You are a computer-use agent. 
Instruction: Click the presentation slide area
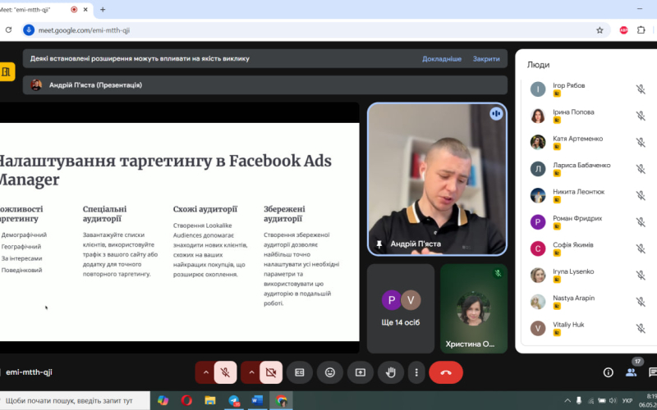pyautogui.click(x=179, y=232)
